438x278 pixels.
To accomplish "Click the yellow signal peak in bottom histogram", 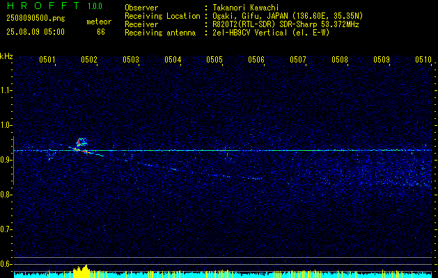I will pos(81,271).
